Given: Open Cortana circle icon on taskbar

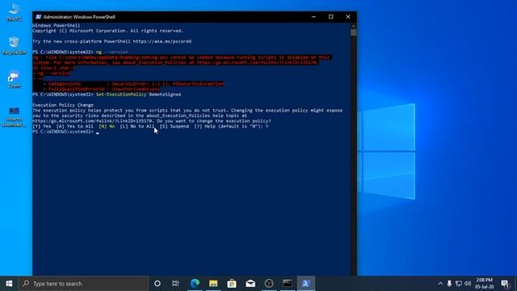Looking at the screenshot, I should [158, 284].
